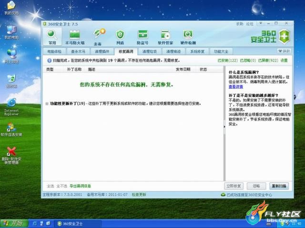This screenshot has width=305, height=228.
Task: Switch to 查杀木马 tab
Action: point(78,52)
